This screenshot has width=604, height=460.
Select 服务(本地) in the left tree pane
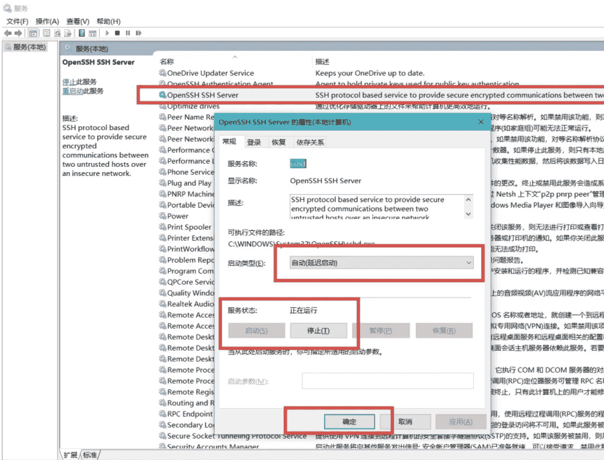coord(29,47)
